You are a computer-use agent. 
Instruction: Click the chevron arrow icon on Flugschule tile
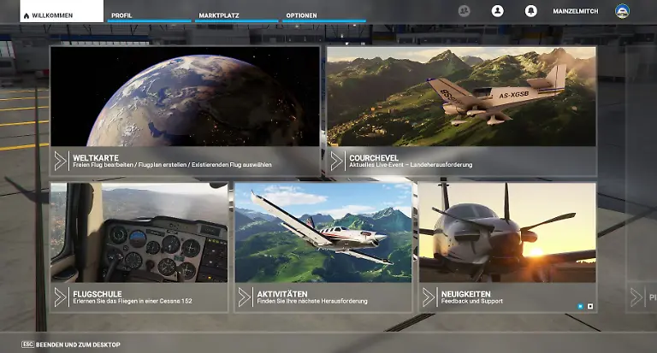(x=61, y=297)
